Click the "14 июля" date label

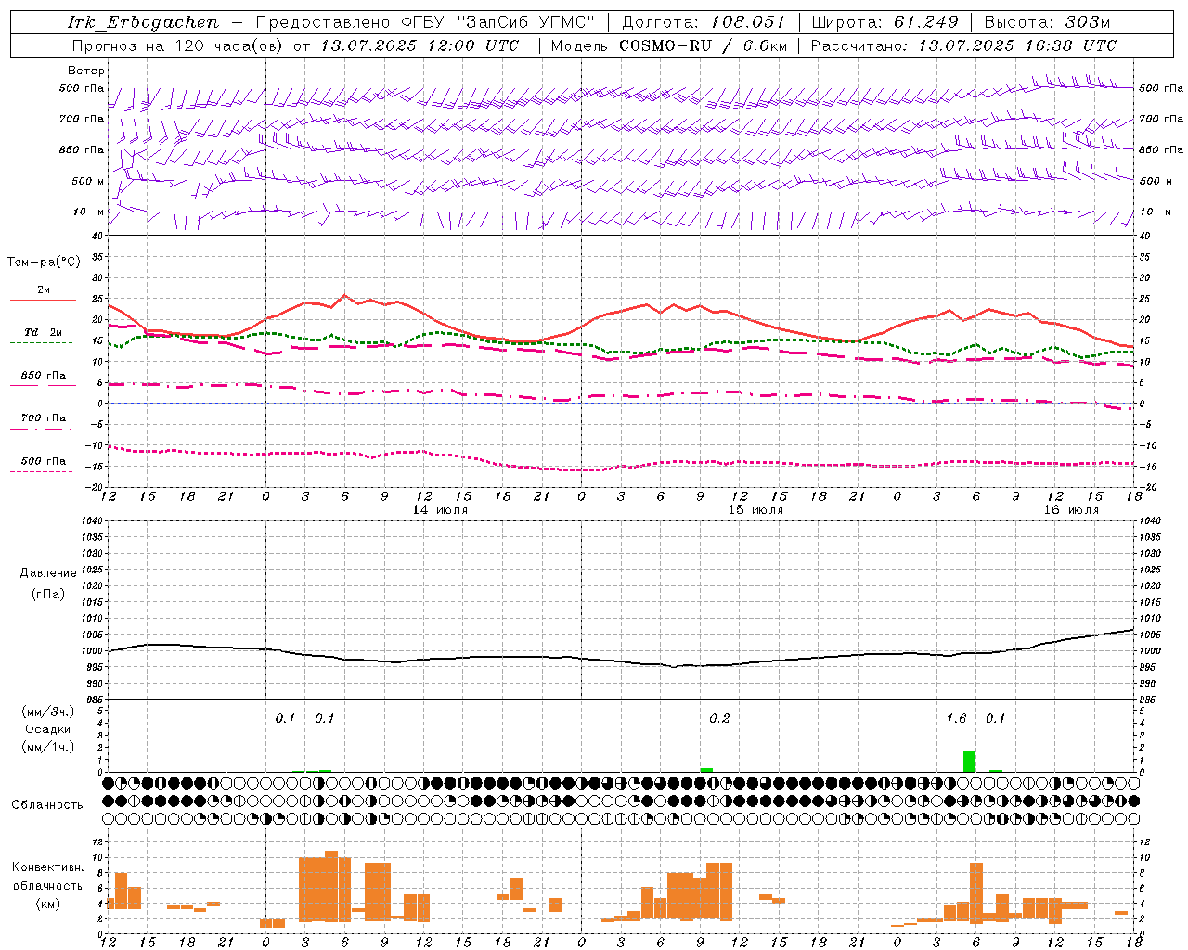tap(440, 510)
